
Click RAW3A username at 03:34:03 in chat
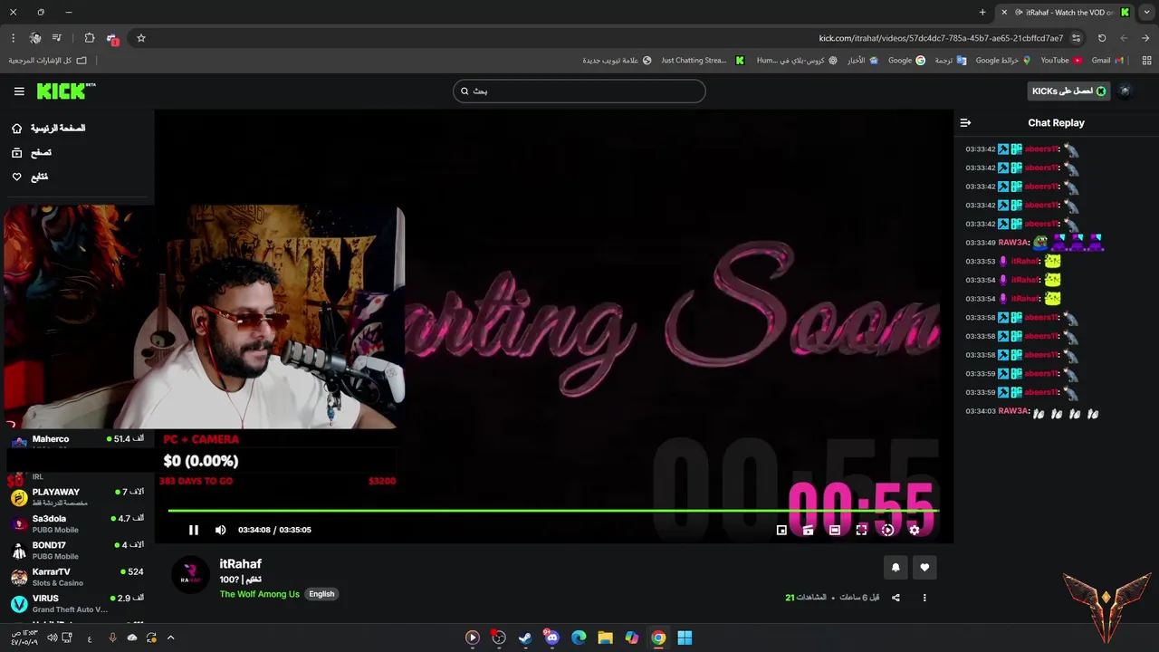pos(1013,411)
